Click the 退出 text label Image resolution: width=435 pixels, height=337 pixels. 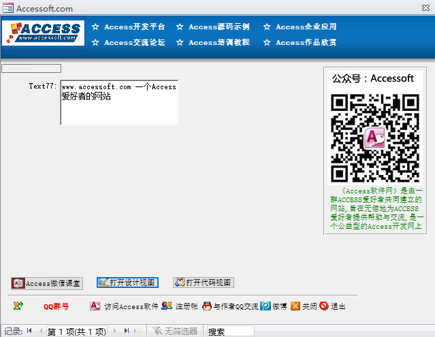pyautogui.click(x=338, y=306)
